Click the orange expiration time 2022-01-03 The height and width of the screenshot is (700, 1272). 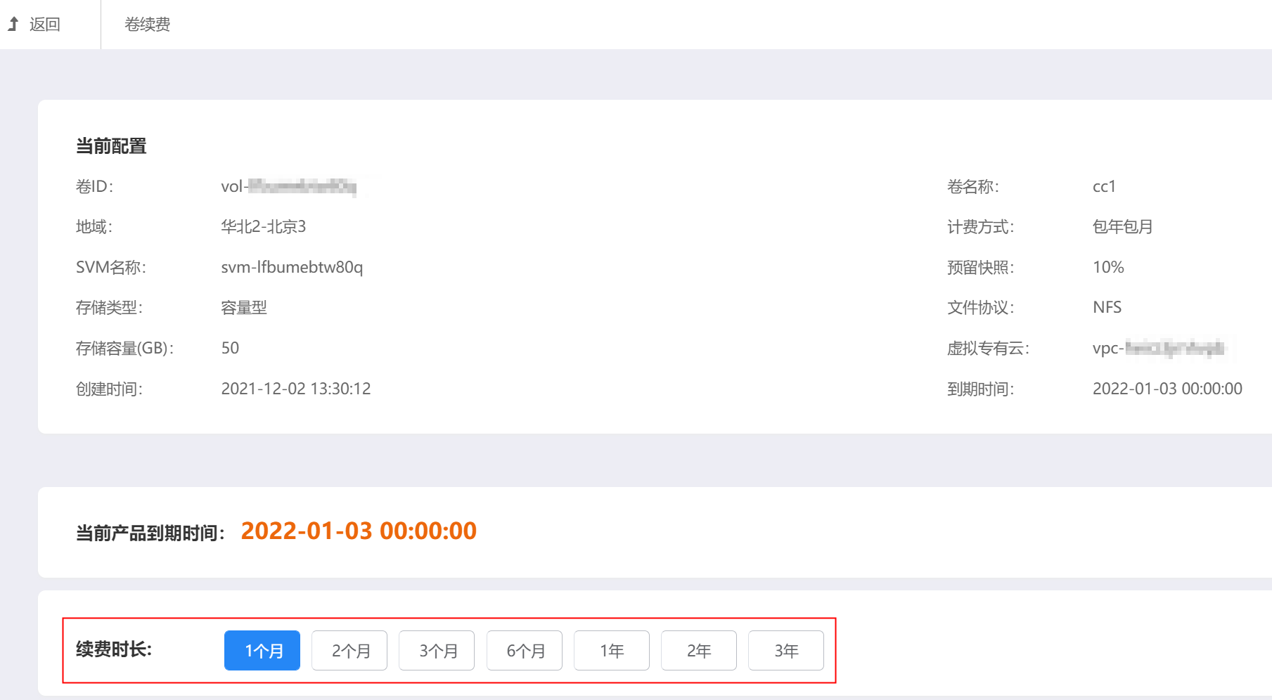(359, 531)
